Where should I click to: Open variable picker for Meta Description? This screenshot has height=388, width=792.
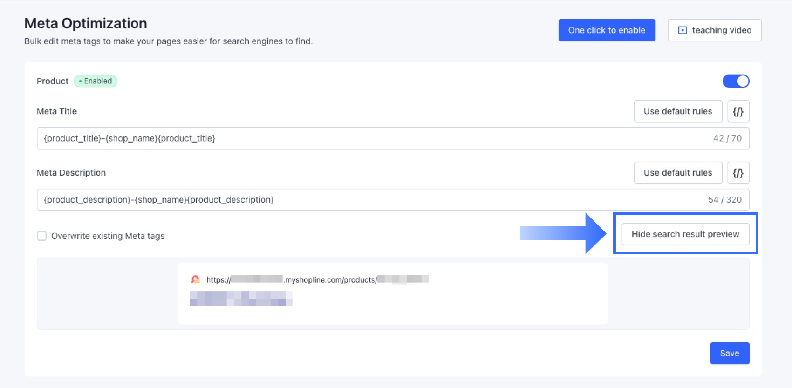[x=738, y=173]
